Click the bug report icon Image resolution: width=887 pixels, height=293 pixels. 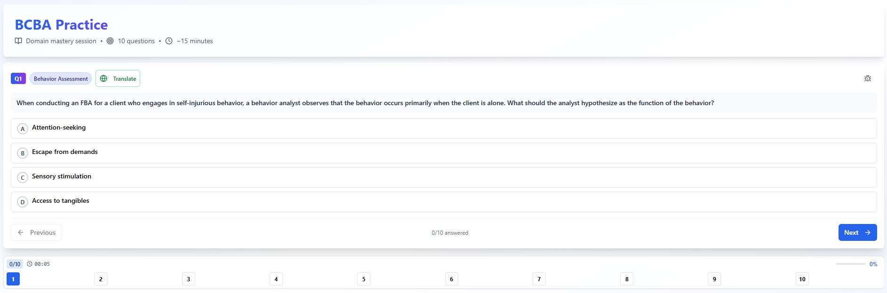[867, 78]
